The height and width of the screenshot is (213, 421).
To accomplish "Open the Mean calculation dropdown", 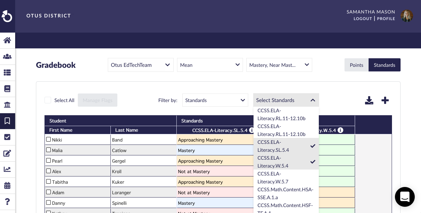I will pos(210,65).
